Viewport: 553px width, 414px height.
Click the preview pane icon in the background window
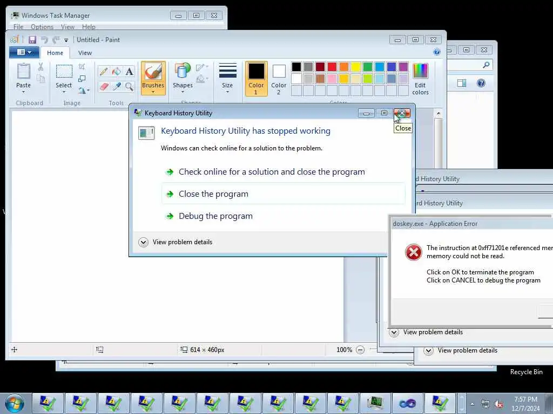tap(462, 83)
